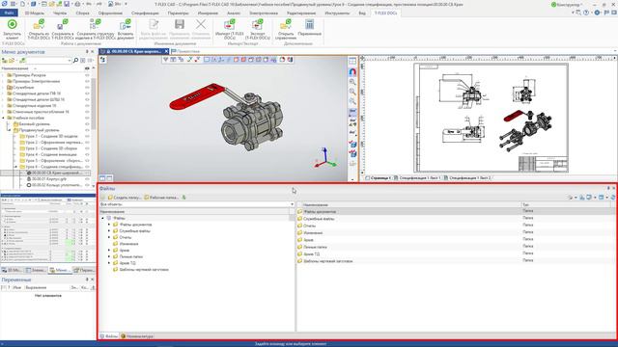Toggle visibility eye for Служебные folder
The width and height of the screenshot is (618, 347).
tap(87, 88)
